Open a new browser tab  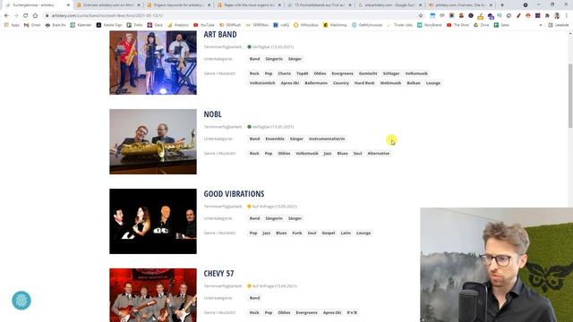[x=502, y=5]
